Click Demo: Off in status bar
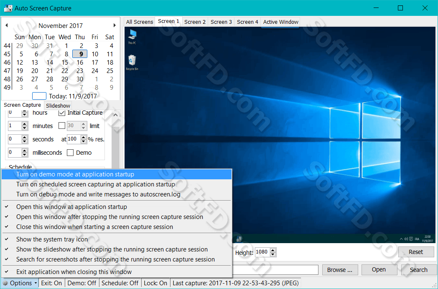Image resolution: width=438 pixels, height=289 pixels. (82, 283)
